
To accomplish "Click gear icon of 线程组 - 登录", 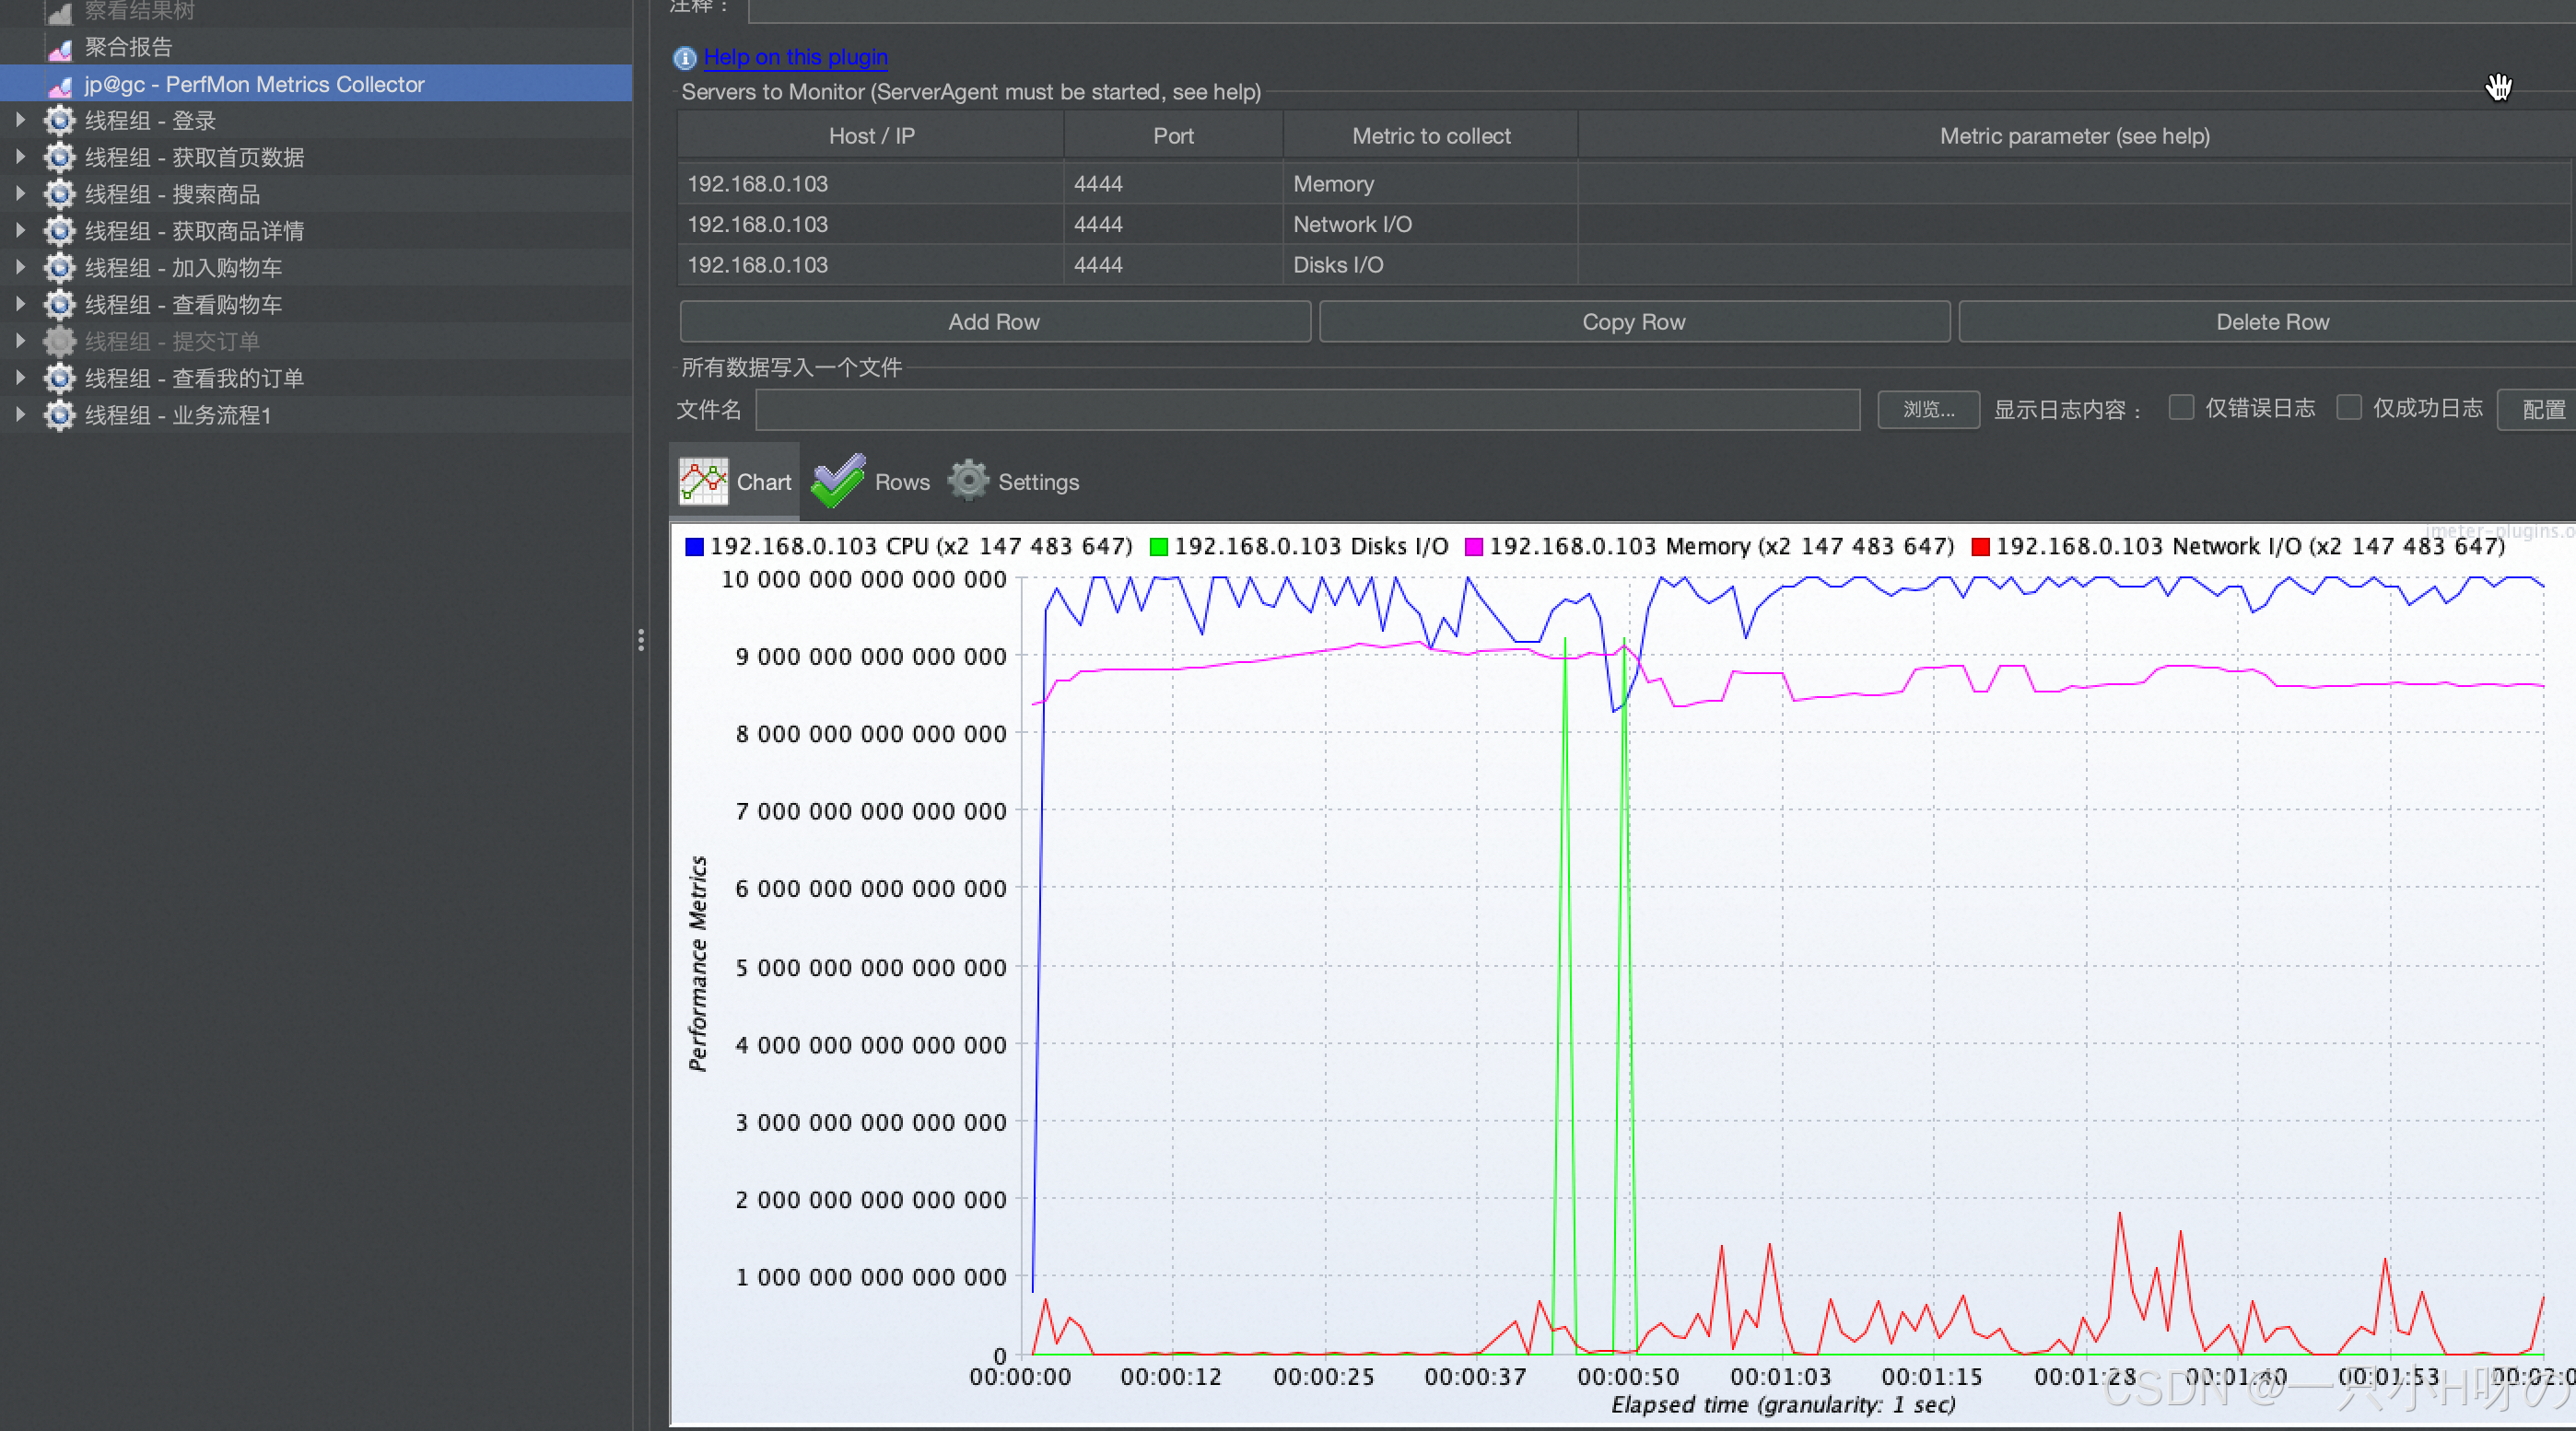I will 59,121.
